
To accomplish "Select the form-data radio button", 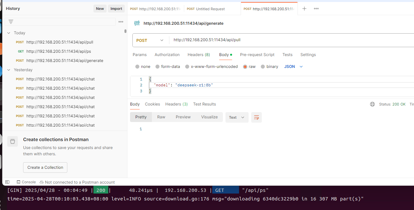I will (157, 67).
